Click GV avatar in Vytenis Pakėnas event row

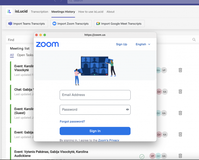click(x=158, y=156)
